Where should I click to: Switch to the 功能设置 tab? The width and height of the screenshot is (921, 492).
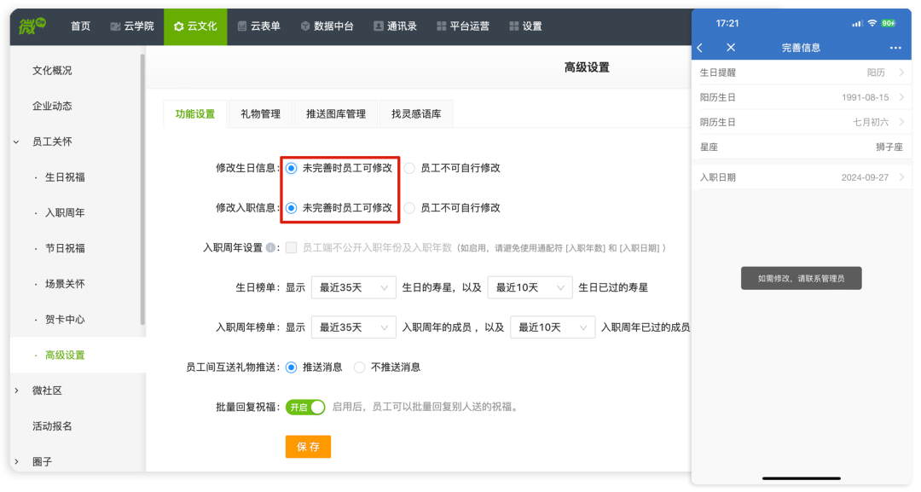(x=195, y=114)
